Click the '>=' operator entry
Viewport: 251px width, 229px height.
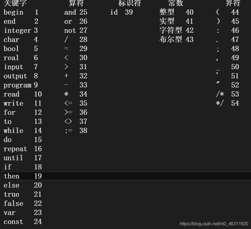[x=68, y=112]
